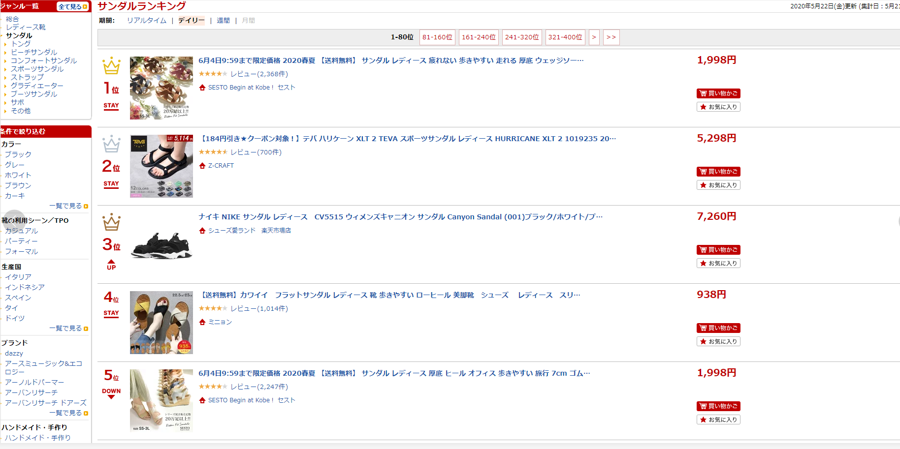Open テバ ハリケーン XLT 2 title link
The width and height of the screenshot is (900, 449).
[407, 139]
